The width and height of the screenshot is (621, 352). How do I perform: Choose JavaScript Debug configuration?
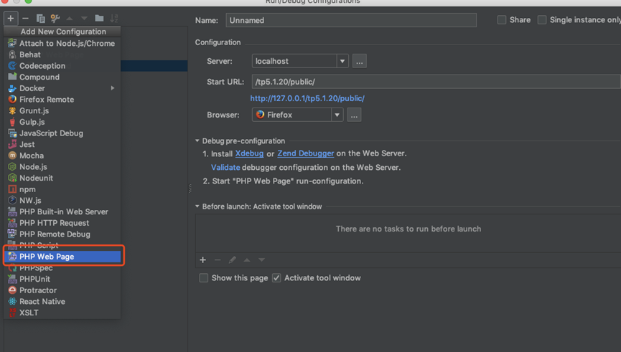pyautogui.click(x=62, y=133)
